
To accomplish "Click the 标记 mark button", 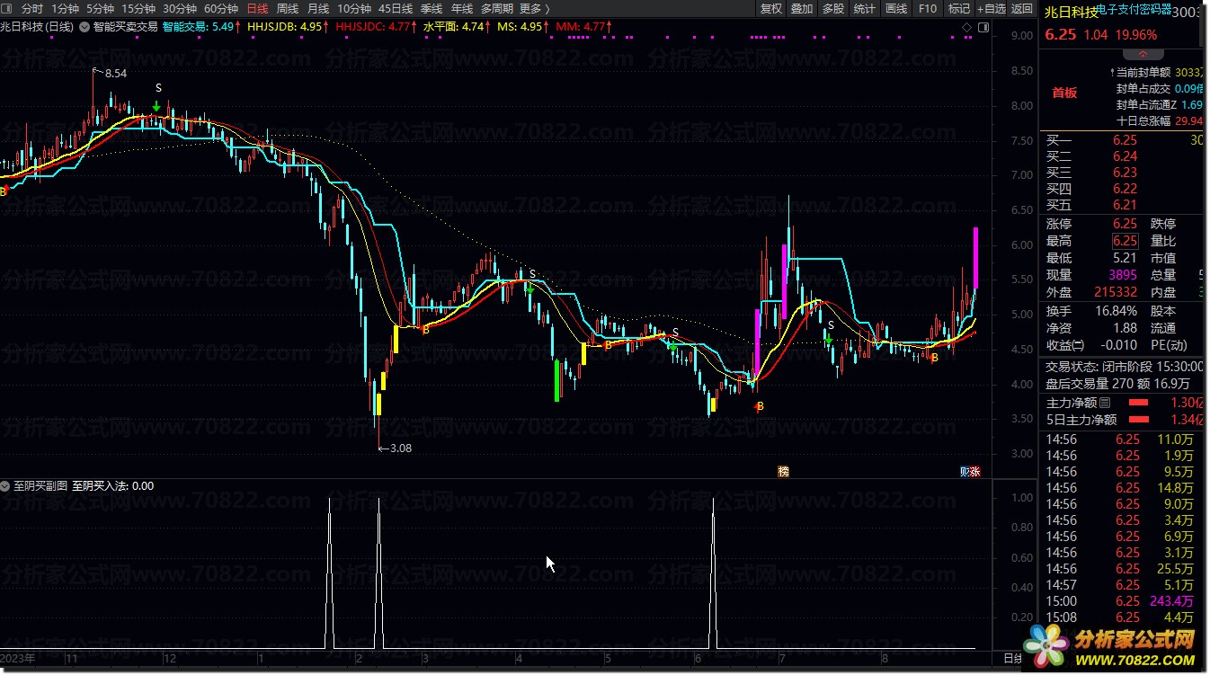I will [x=958, y=8].
